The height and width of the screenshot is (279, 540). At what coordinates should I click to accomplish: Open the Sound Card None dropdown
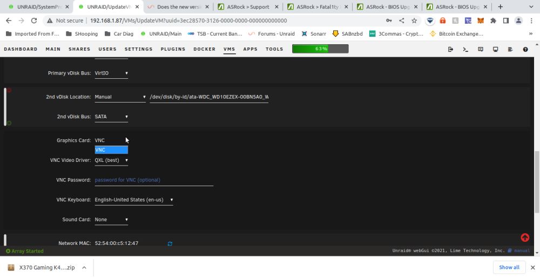111,220
